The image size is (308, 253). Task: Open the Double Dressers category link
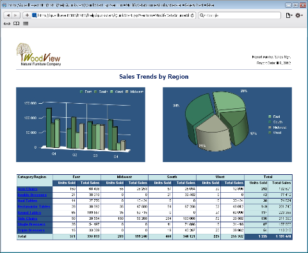32,195
